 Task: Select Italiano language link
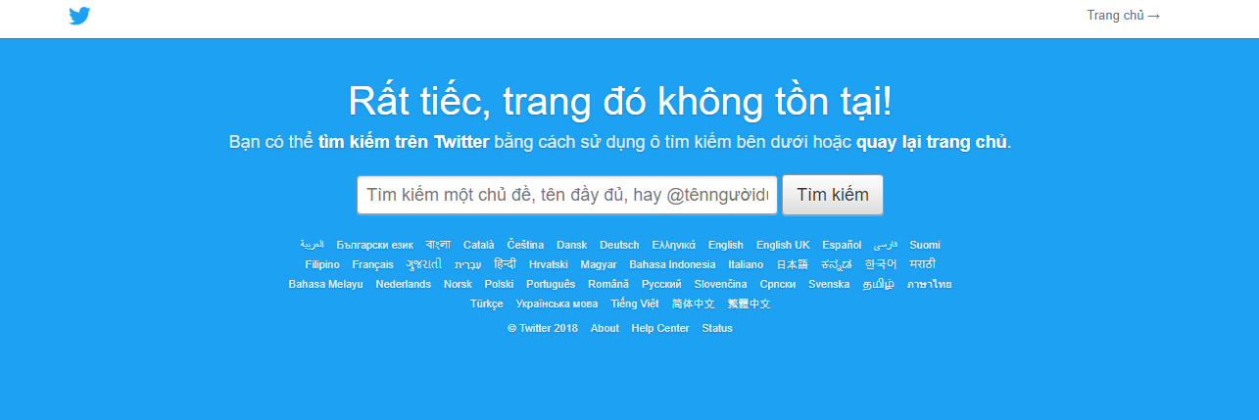point(746,264)
